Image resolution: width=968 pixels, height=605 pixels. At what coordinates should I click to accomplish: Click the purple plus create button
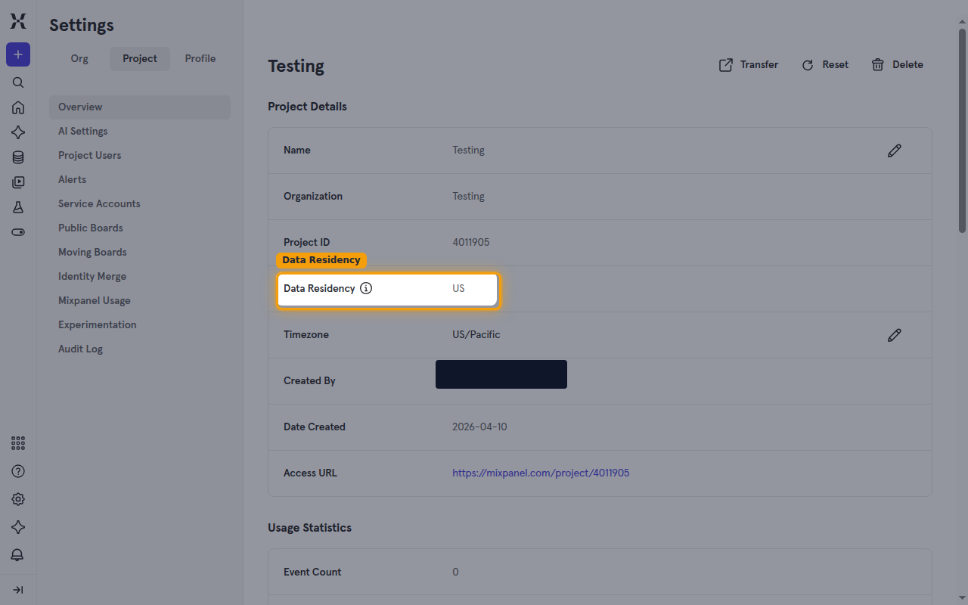pyautogui.click(x=18, y=54)
